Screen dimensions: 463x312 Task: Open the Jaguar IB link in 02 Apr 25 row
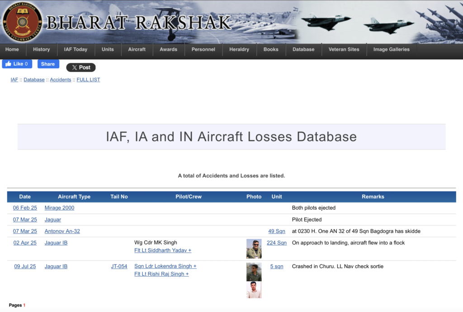(x=56, y=243)
